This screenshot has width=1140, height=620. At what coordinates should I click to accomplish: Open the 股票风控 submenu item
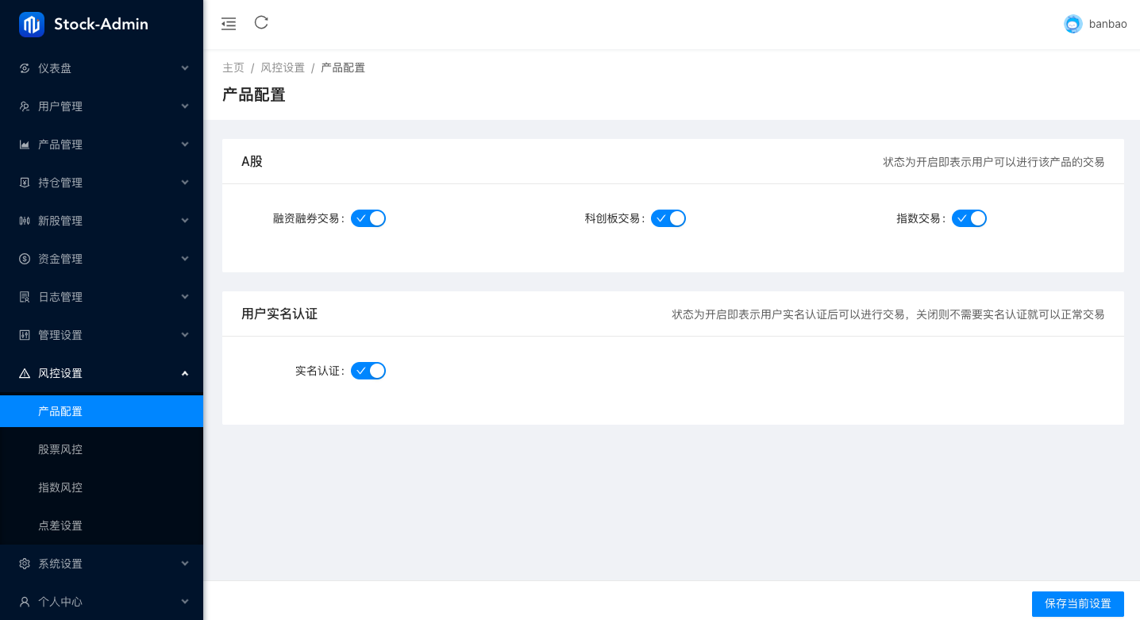coord(60,449)
